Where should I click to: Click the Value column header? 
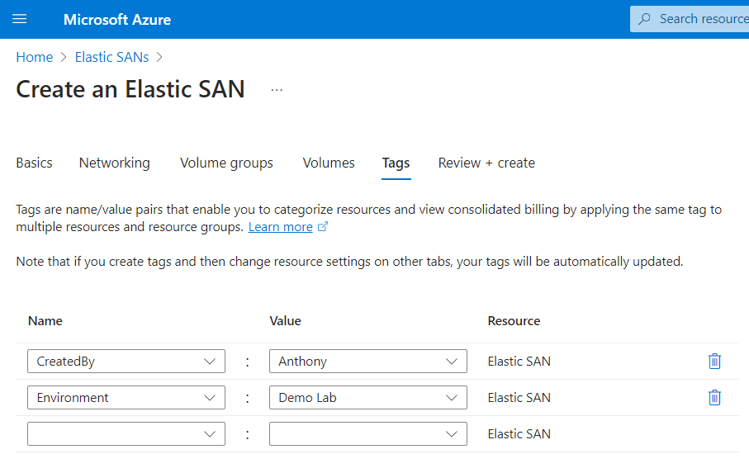coord(285,321)
